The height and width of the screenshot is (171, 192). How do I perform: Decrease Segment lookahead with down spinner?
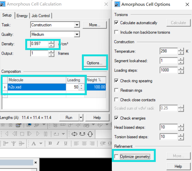point(181,62)
